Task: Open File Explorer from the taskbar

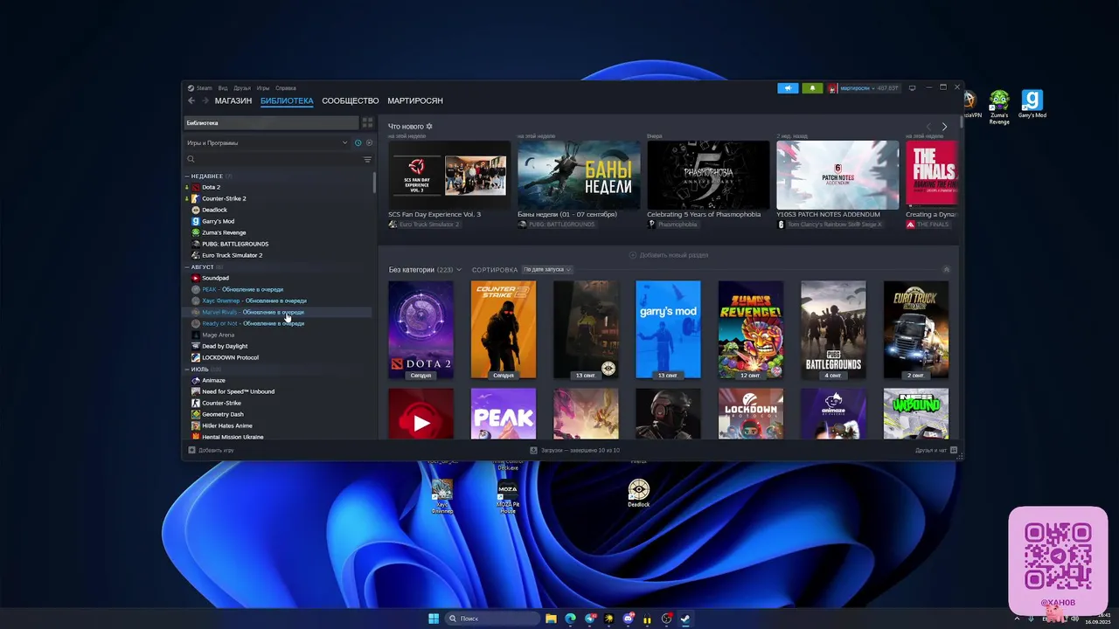Action: click(551, 619)
